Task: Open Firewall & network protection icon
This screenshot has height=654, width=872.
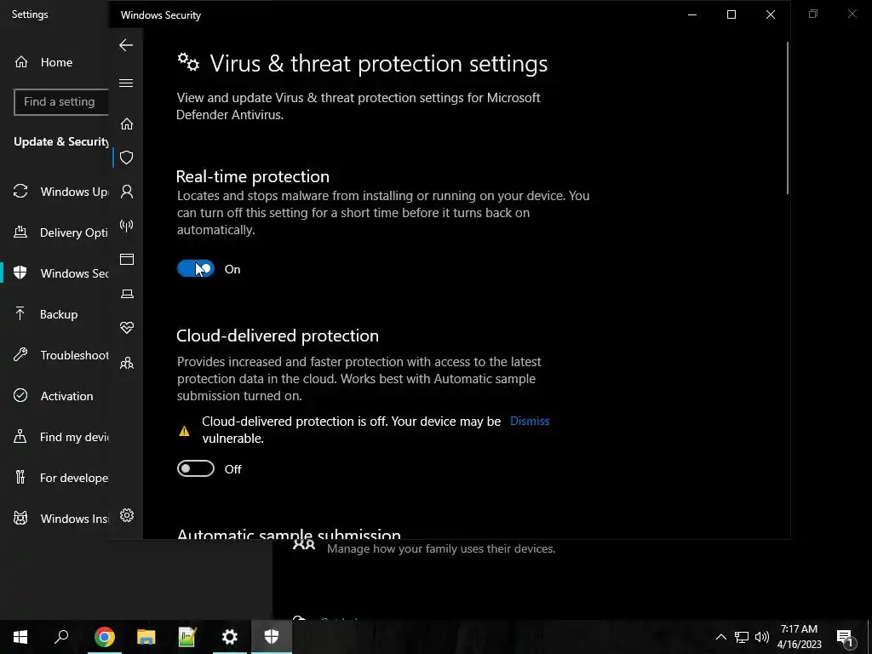Action: pyautogui.click(x=127, y=226)
